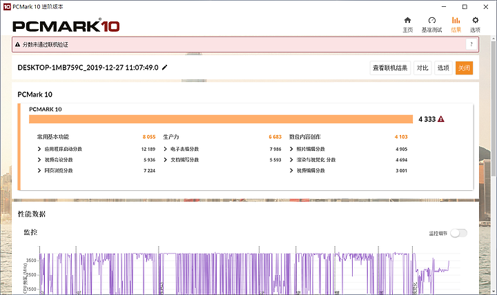Click the warning icon in validation banner
Screen dimensions: 497x295
coord(17,45)
